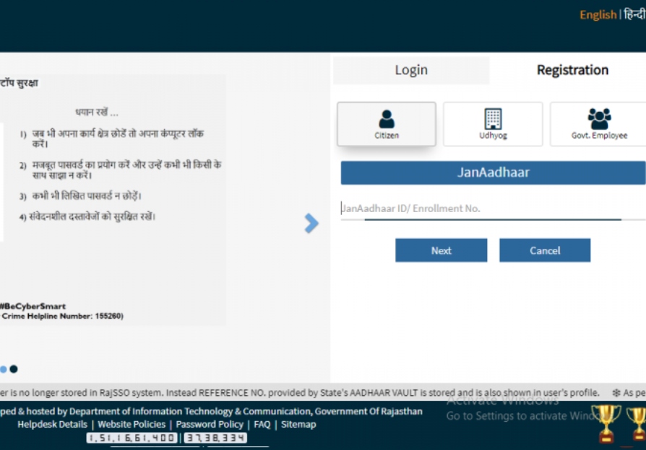The width and height of the screenshot is (646, 450).
Task: Open Website Policies link
Action: point(132,424)
